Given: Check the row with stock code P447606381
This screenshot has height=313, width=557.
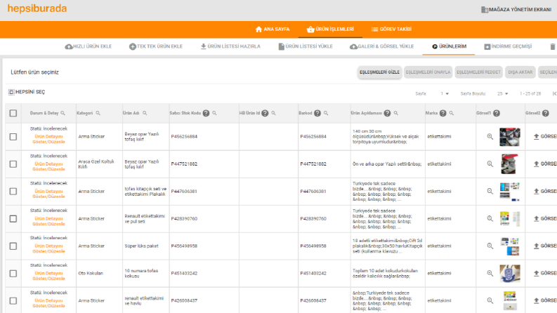Looking at the screenshot, I should point(13,192).
